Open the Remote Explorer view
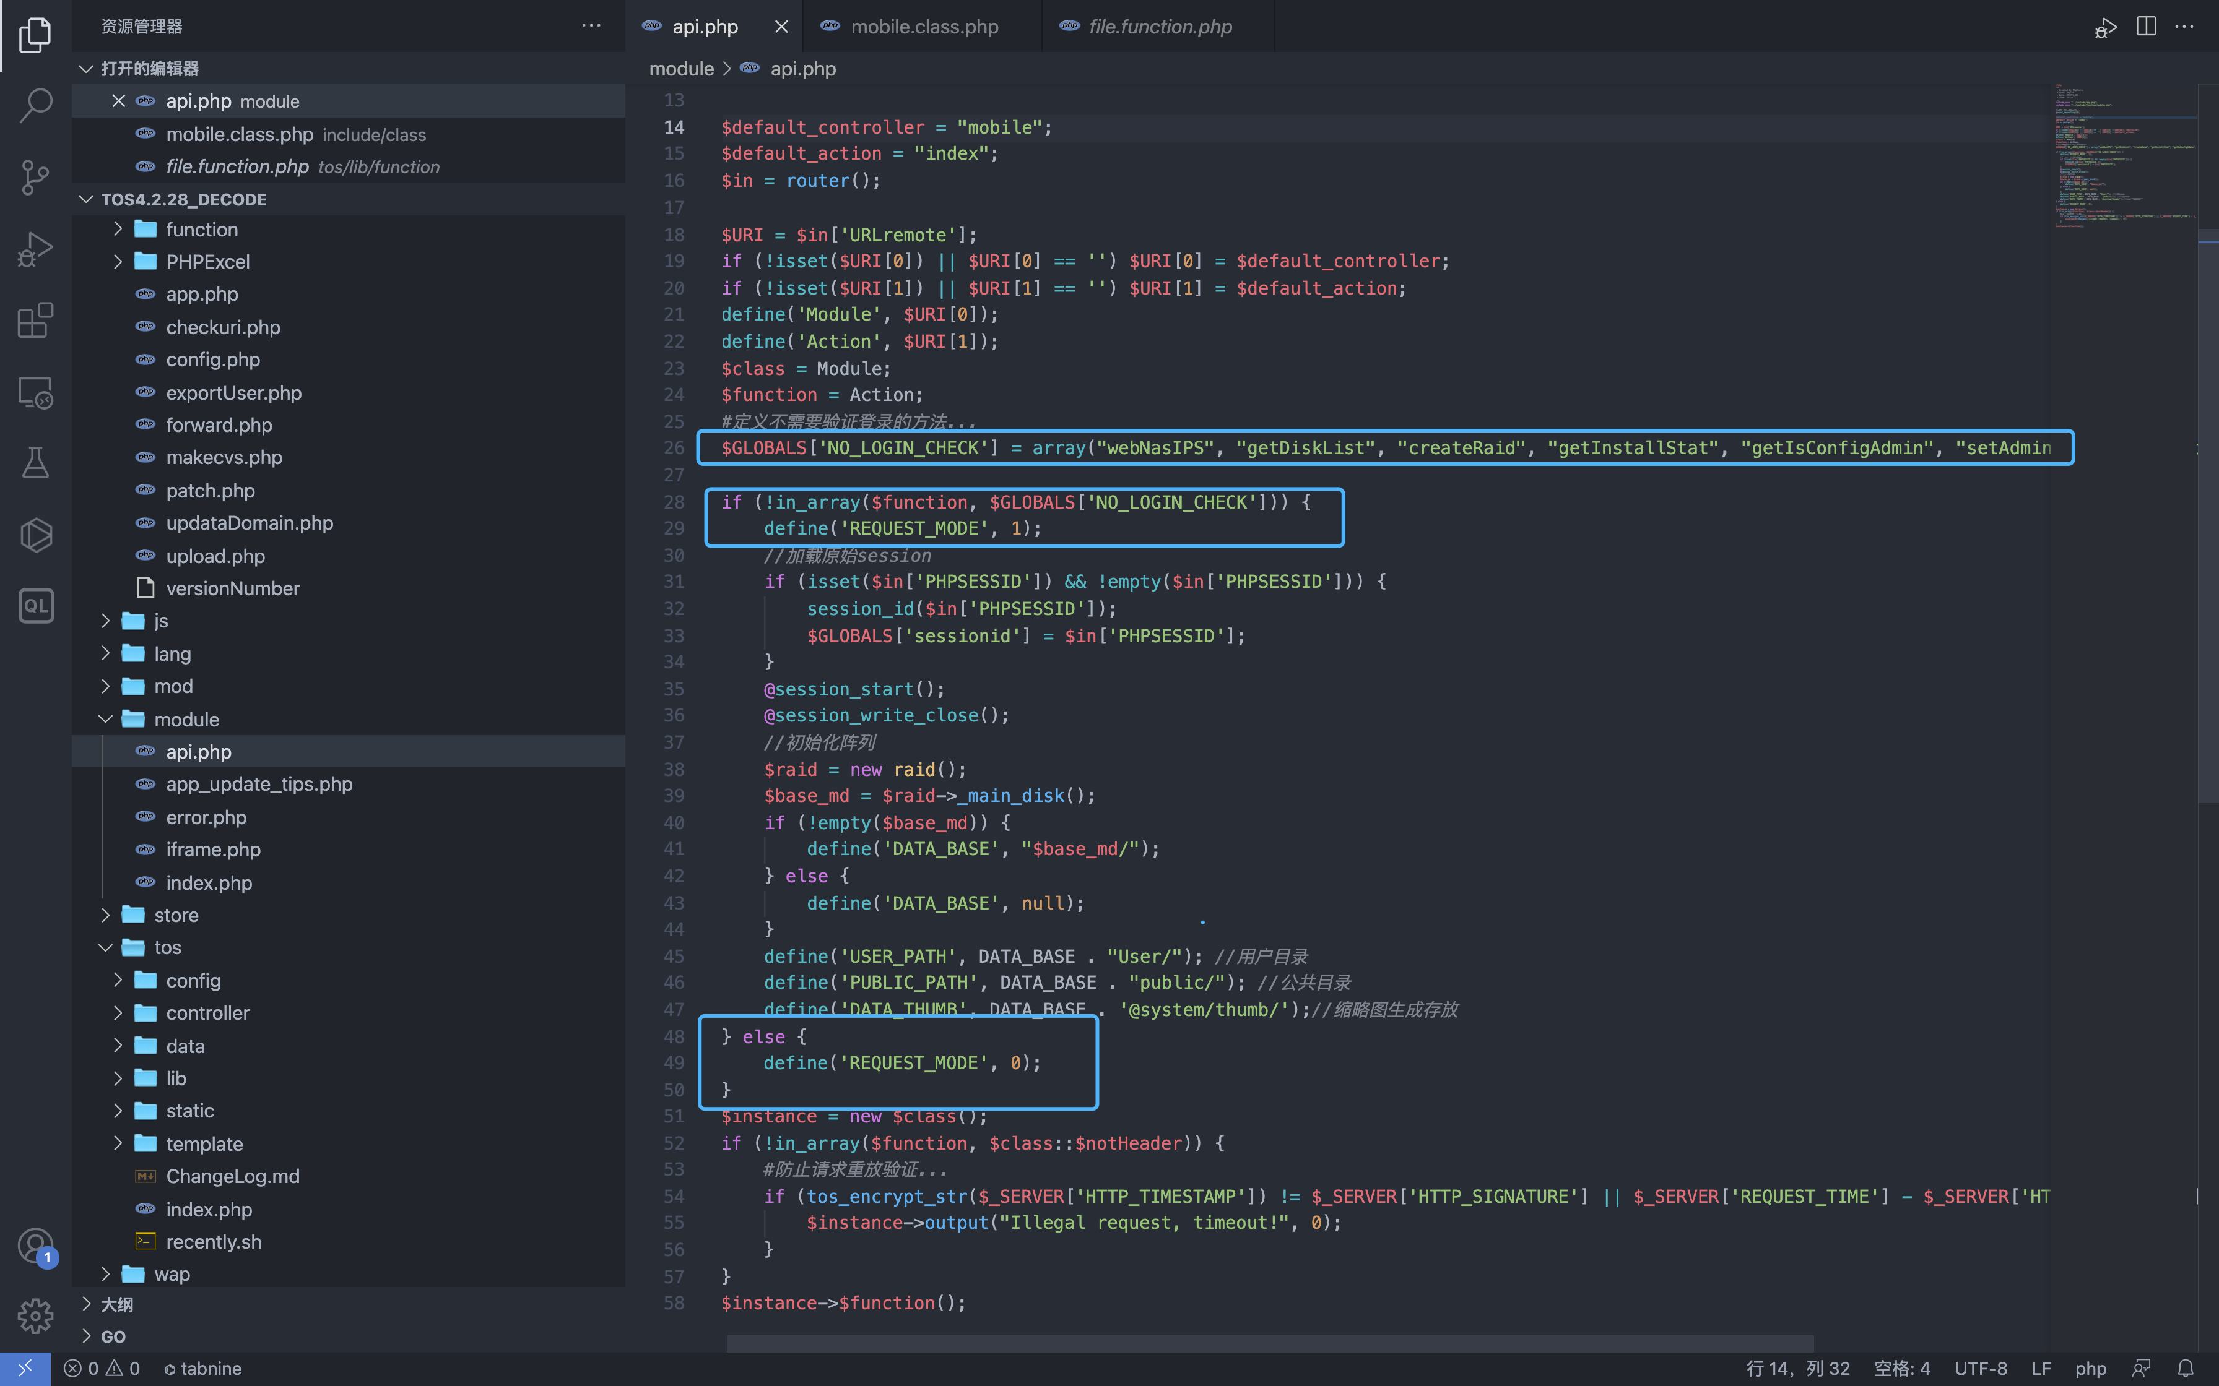Image resolution: width=2219 pixels, height=1386 pixels. coord(35,394)
